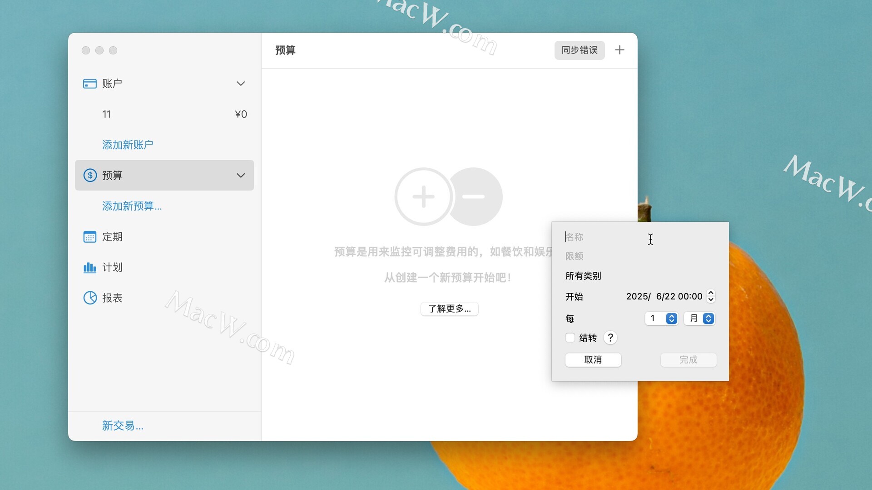Image resolution: width=872 pixels, height=490 pixels.
Task: Click 所有类别 category selector
Action: pyautogui.click(x=583, y=276)
